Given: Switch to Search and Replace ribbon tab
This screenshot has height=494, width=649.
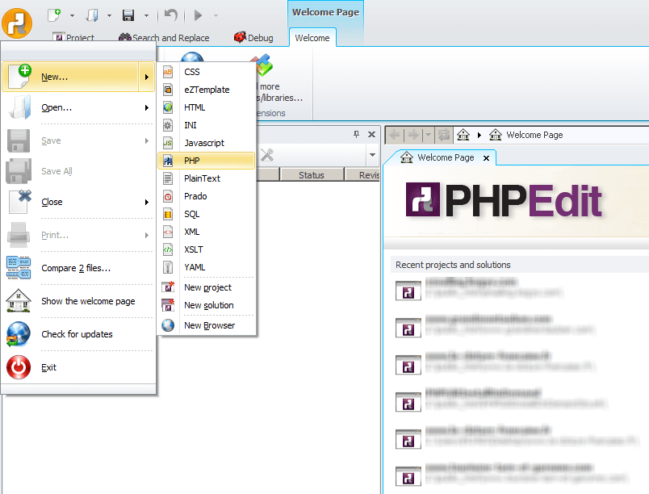Looking at the screenshot, I should (164, 38).
